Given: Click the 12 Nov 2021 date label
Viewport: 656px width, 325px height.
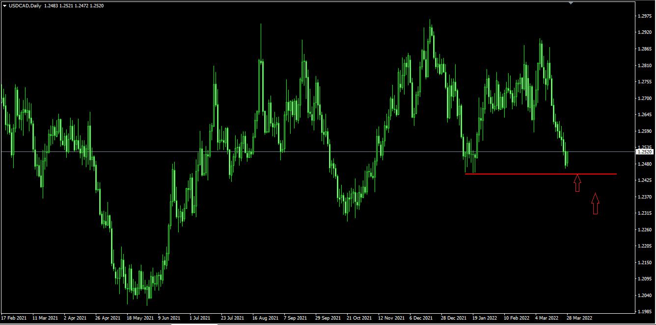Looking at the screenshot, I should (x=390, y=318).
